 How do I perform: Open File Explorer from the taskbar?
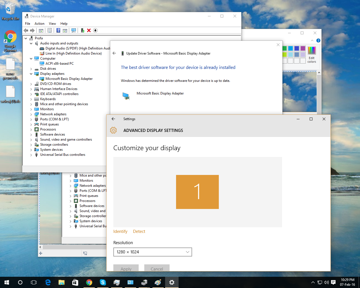[61, 282]
